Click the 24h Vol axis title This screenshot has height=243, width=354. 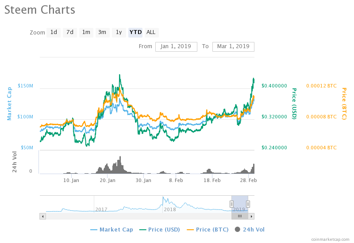coord(15,162)
